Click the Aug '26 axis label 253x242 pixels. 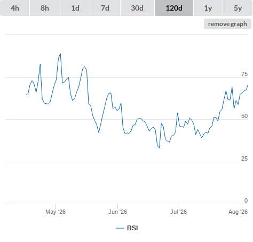click(238, 212)
